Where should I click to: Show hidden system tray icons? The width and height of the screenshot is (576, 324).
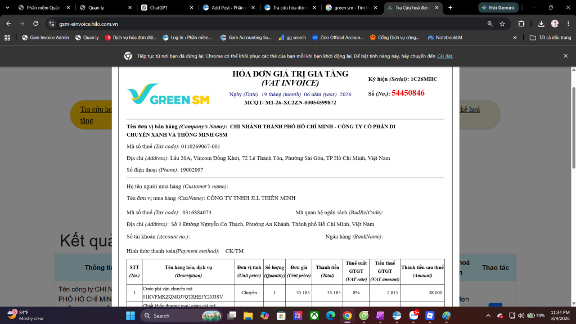coord(488,316)
